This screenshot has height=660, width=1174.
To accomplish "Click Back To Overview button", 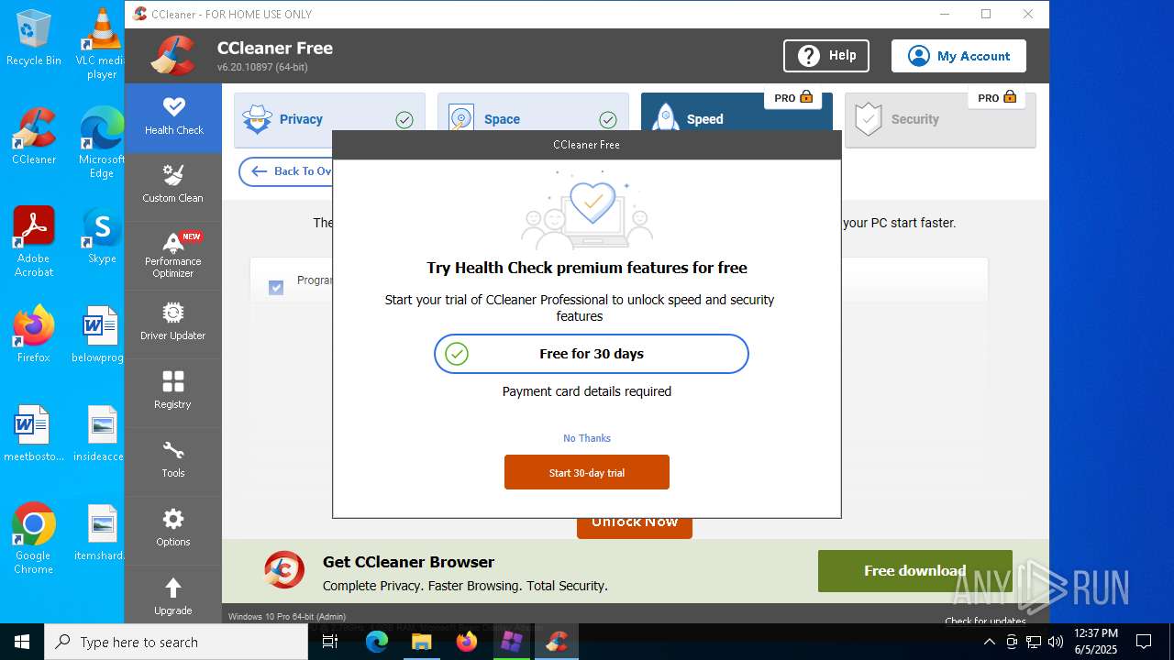I will (x=286, y=171).
